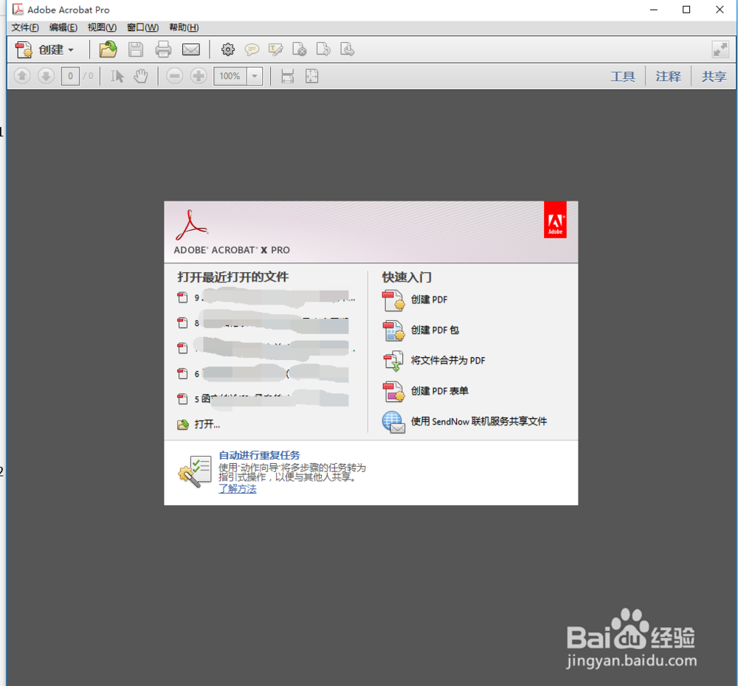Open the 共享 panel

click(714, 76)
